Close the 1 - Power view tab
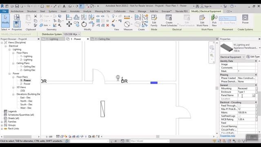Image resolution: width=261 pixels, height=147 pixels. 88,39
